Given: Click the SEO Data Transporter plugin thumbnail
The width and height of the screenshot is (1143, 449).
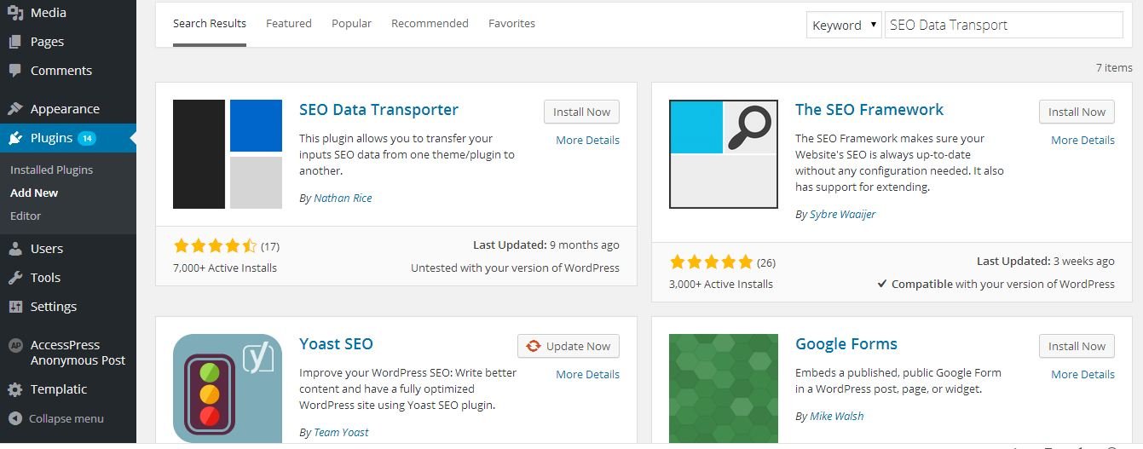Looking at the screenshot, I should (x=228, y=154).
